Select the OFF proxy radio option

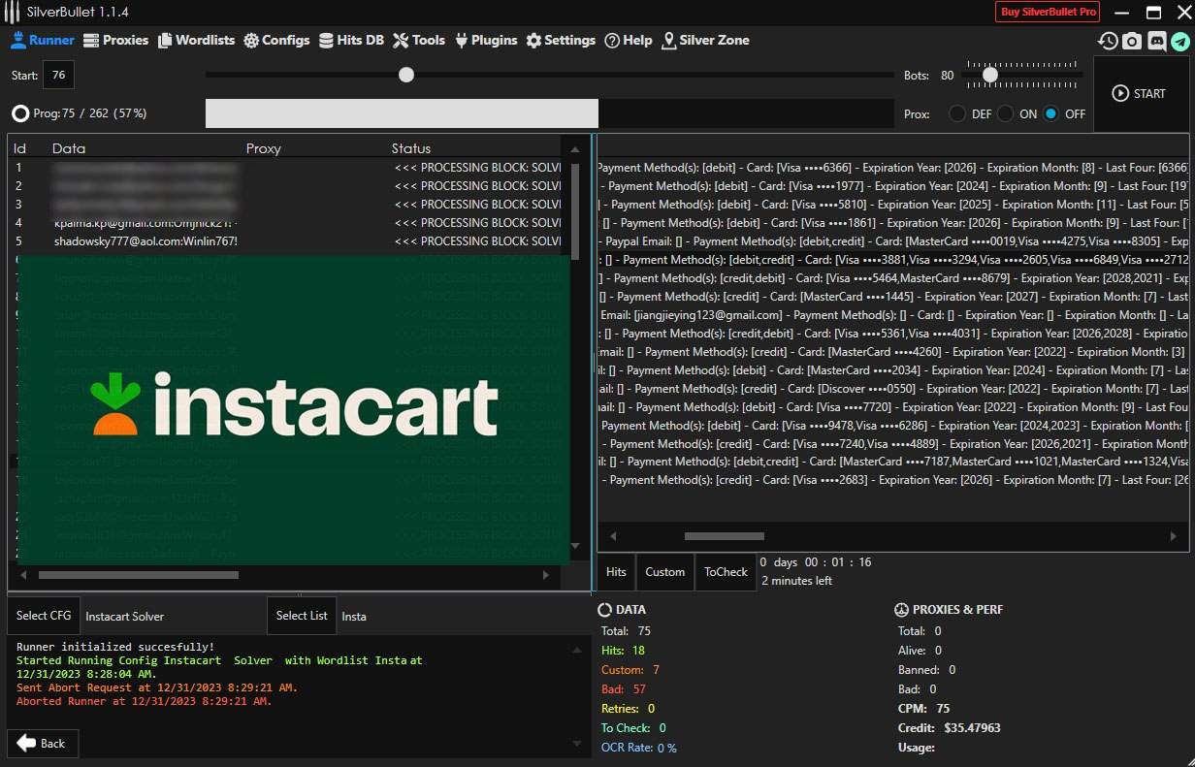[1051, 113]
